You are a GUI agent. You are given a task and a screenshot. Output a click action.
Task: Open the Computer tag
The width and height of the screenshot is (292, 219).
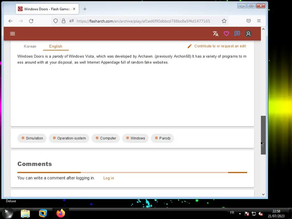click(x=106, y=138)
